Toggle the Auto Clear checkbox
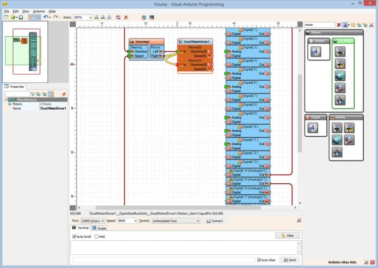This screenshot has width=378, height=268. click(x=259, y=260)
